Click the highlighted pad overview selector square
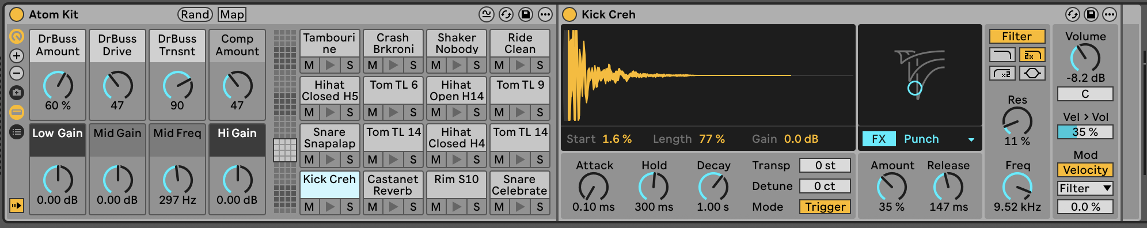Image resolution: width=1147 pixels, height=228 pixels. (284, 150)
